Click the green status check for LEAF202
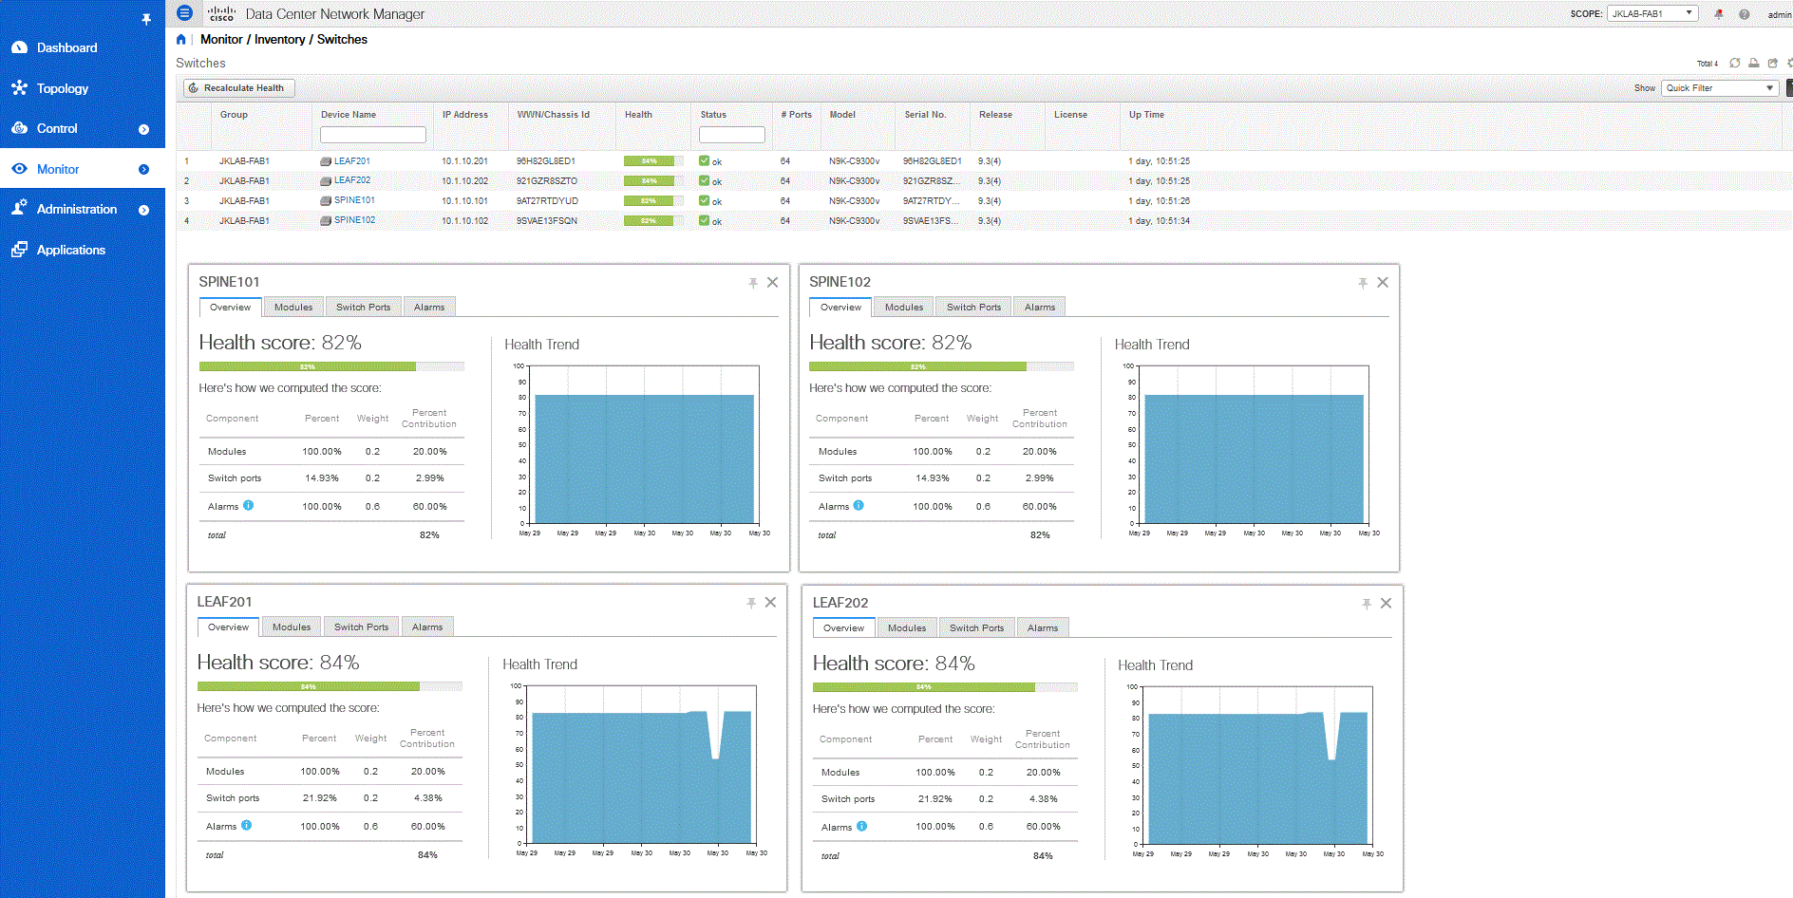This screenshot has width=1793, height=898. click(704, 180)
